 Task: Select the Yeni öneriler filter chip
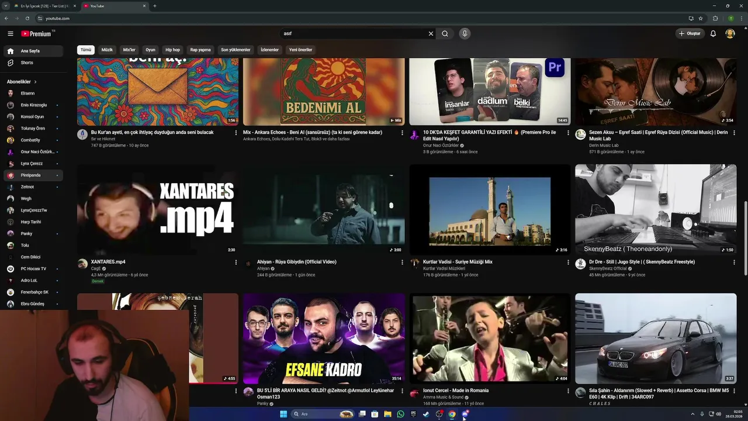pos(300,50)
